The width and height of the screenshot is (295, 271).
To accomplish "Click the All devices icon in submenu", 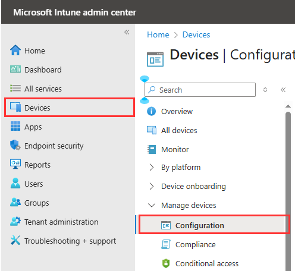I will (152, 130).
